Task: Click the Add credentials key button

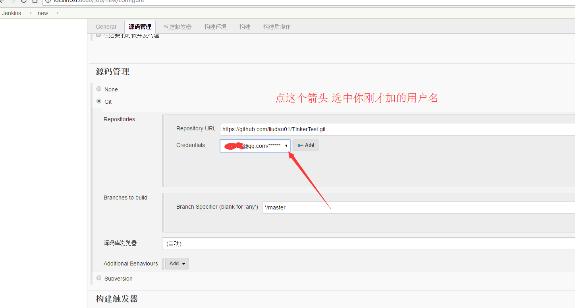Action: pos(306,145)
